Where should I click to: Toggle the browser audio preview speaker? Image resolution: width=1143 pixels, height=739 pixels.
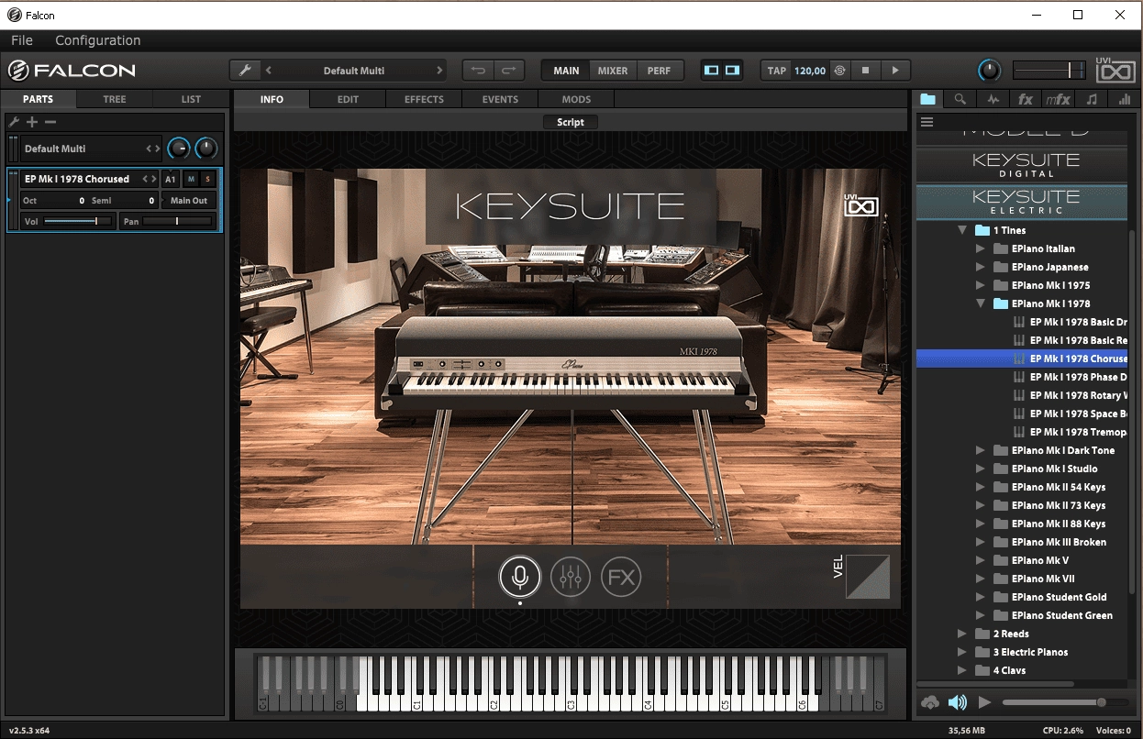click(x=958, y=702)
